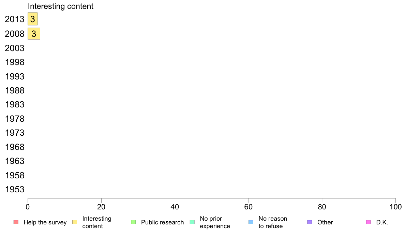405x251 pixels.
Task: Click the No reason to refuse label
Action: click(273, 222)
